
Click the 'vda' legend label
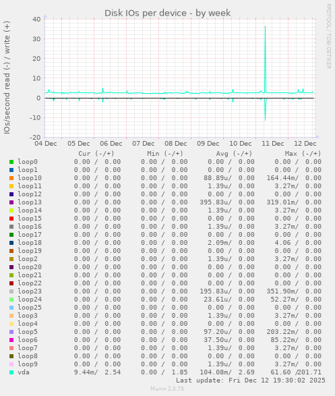tap(24, 372)
